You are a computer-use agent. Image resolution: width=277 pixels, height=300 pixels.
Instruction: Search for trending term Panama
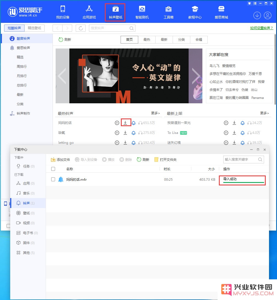tap(257, 98)
